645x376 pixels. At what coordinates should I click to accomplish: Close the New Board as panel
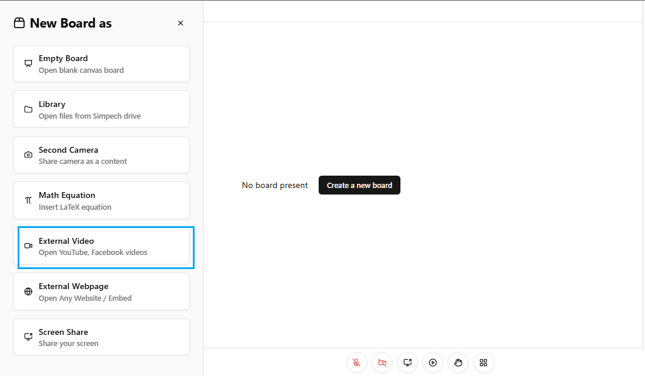181,23
